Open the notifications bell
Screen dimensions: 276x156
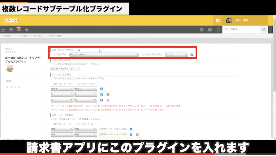(19, 30)
